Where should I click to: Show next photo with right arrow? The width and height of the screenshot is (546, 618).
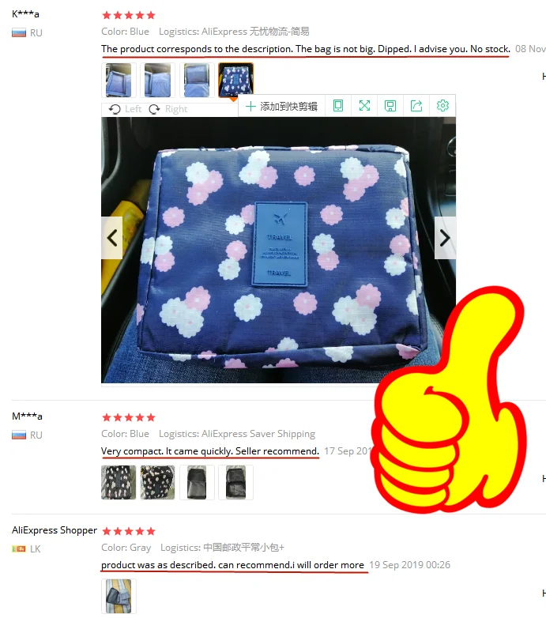coord(445,238)
